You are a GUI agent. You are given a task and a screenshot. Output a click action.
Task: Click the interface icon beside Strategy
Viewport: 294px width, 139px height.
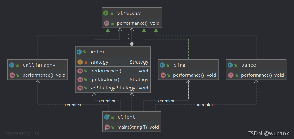106,13
